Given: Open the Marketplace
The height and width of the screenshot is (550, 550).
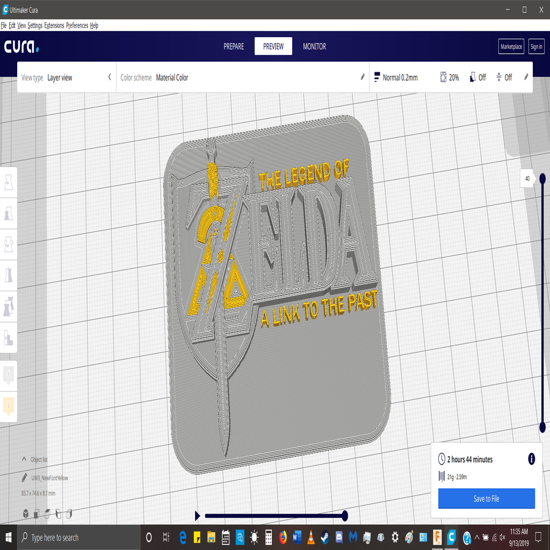Looking at the screenshot, I should pyautogui.click(x=511, y=47).
